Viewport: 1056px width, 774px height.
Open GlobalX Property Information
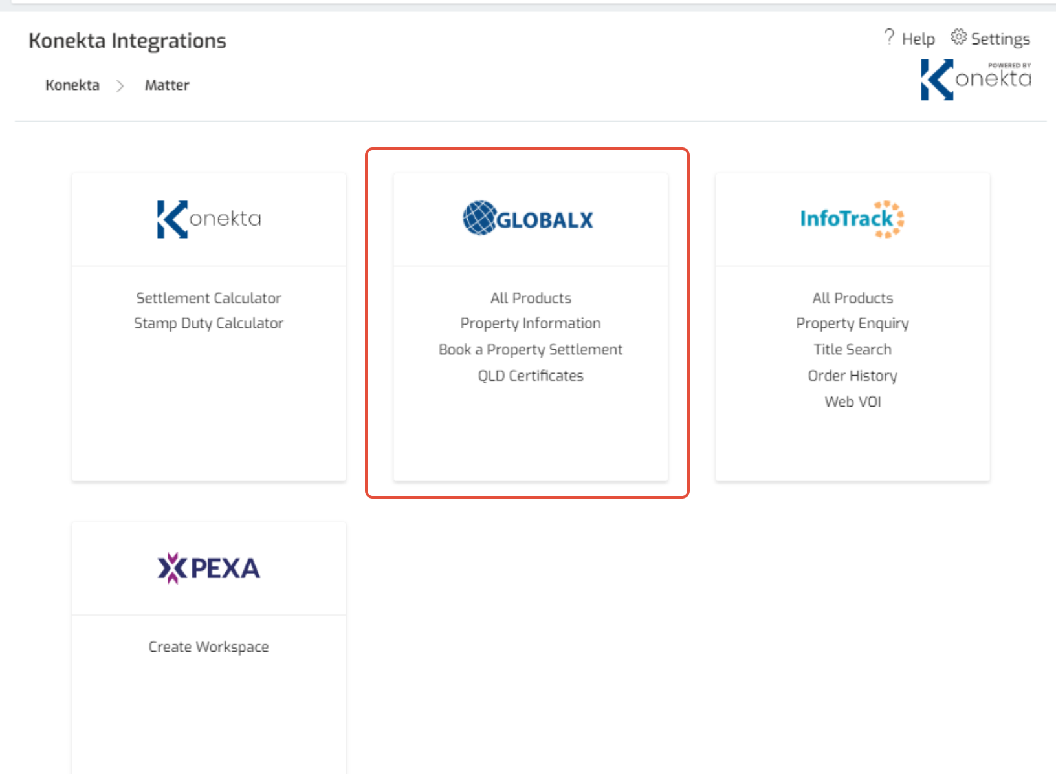click(x=531, y=323)
